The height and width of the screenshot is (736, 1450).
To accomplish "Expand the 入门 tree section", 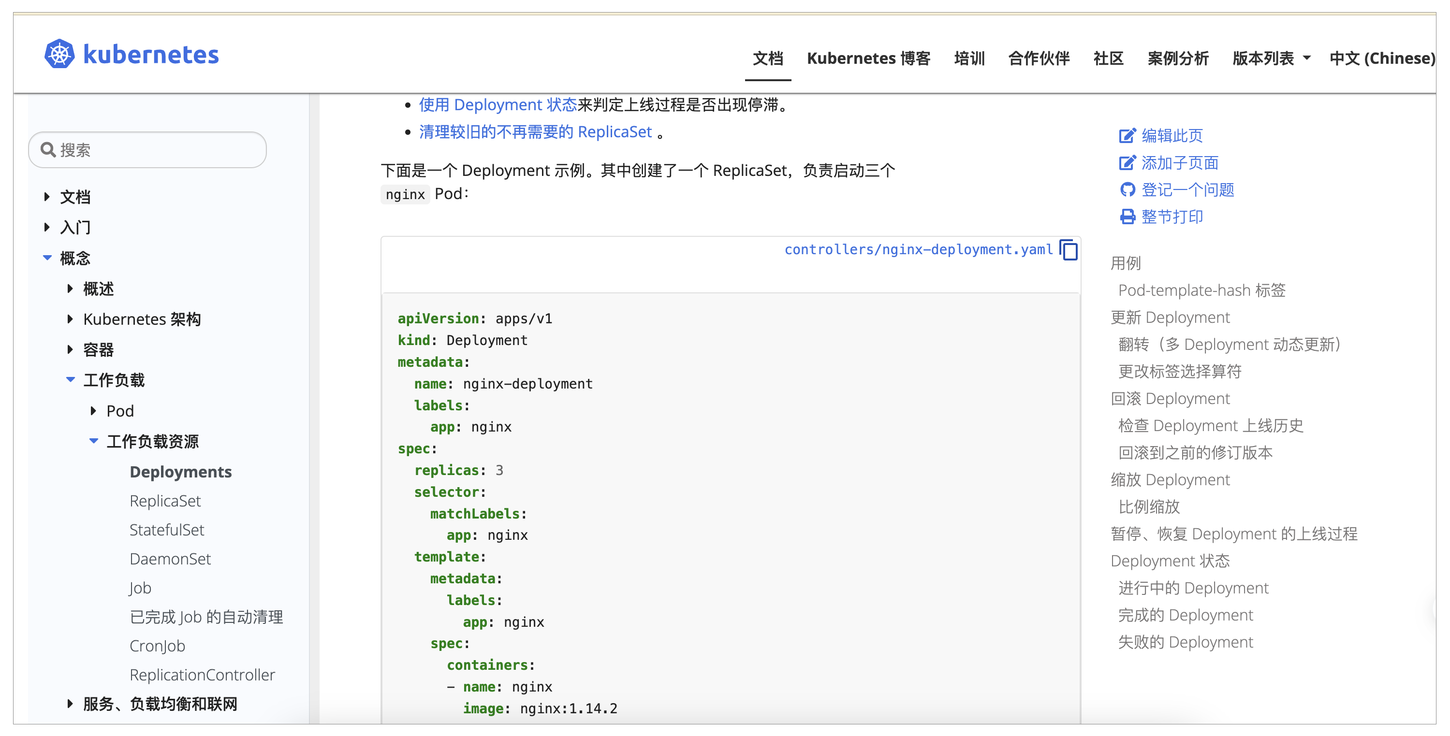I will [x=47, y=227].
